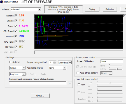Tick the Aero off on battery checkbox
The image size is (126, 104).
[x=78, y=73]
